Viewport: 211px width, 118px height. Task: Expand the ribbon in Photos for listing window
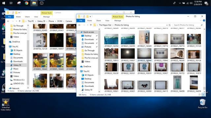201,20
